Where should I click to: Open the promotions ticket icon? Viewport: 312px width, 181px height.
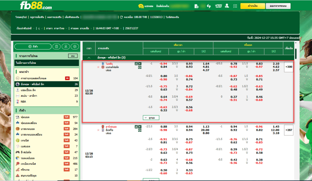pos(218,6)
